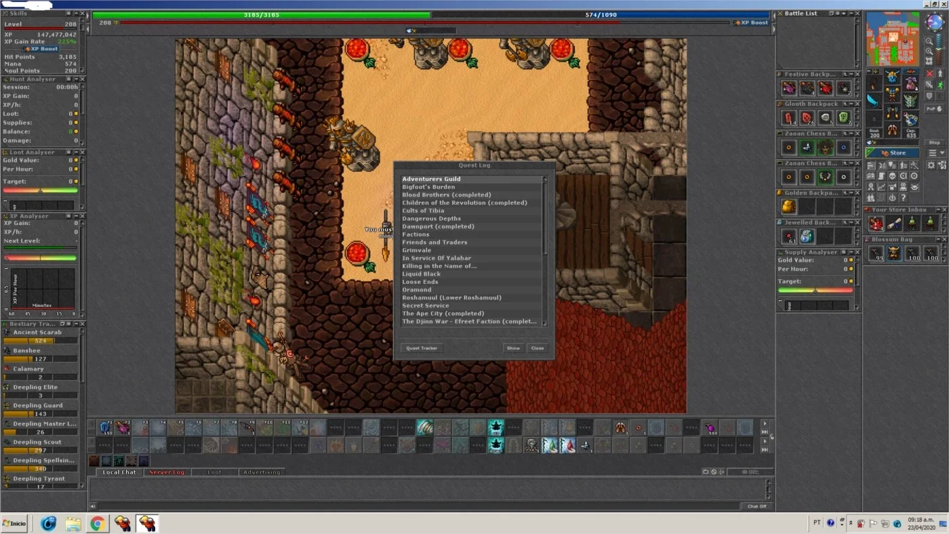Click scroll item in Store Inbox
This screenshot has height=534, width=949.
coord(894,224)
